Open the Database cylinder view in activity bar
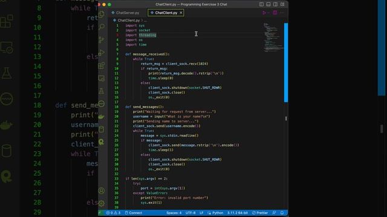Screen dimensions: 387x217 pos(102,129)
